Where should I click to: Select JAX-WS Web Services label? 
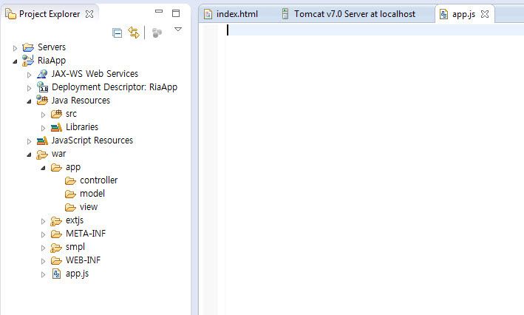(95, 74)
